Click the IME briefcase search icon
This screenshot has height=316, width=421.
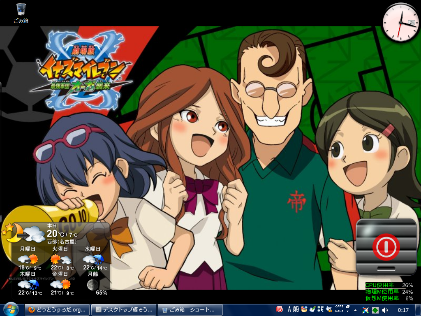pos(329,309)
